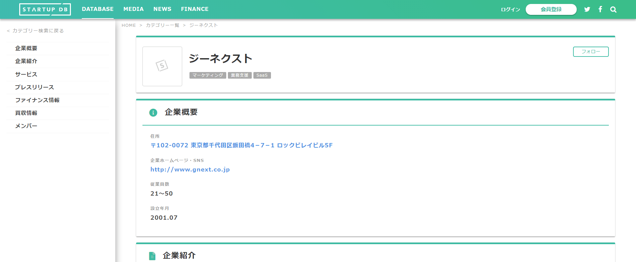This screenshot has width=636, height=262.
Task: Open the Twitter icon link
Action: coord(587,9)
